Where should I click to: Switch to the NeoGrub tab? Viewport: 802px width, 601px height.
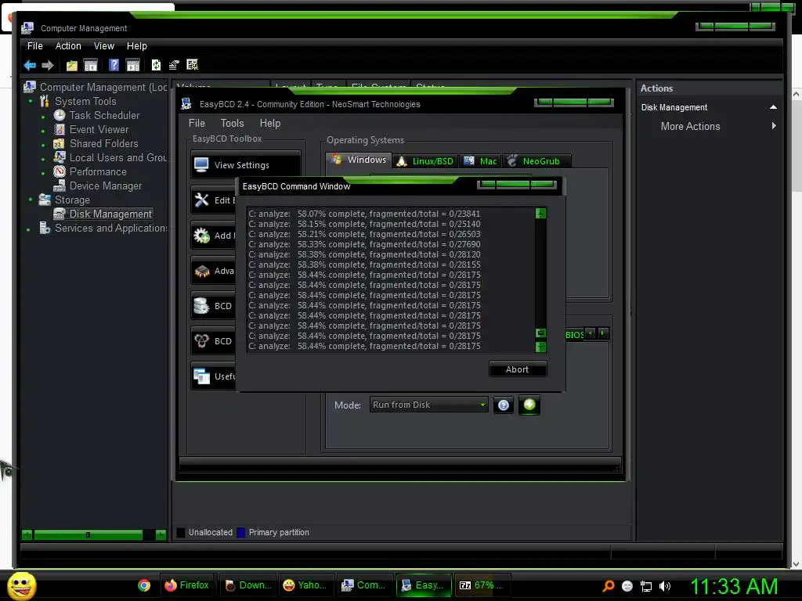pos(536,161)
